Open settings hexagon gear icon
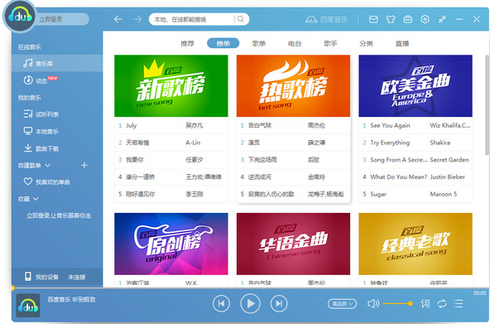Image resolution: width=490 pixels, height=324 pixels. 425,19
